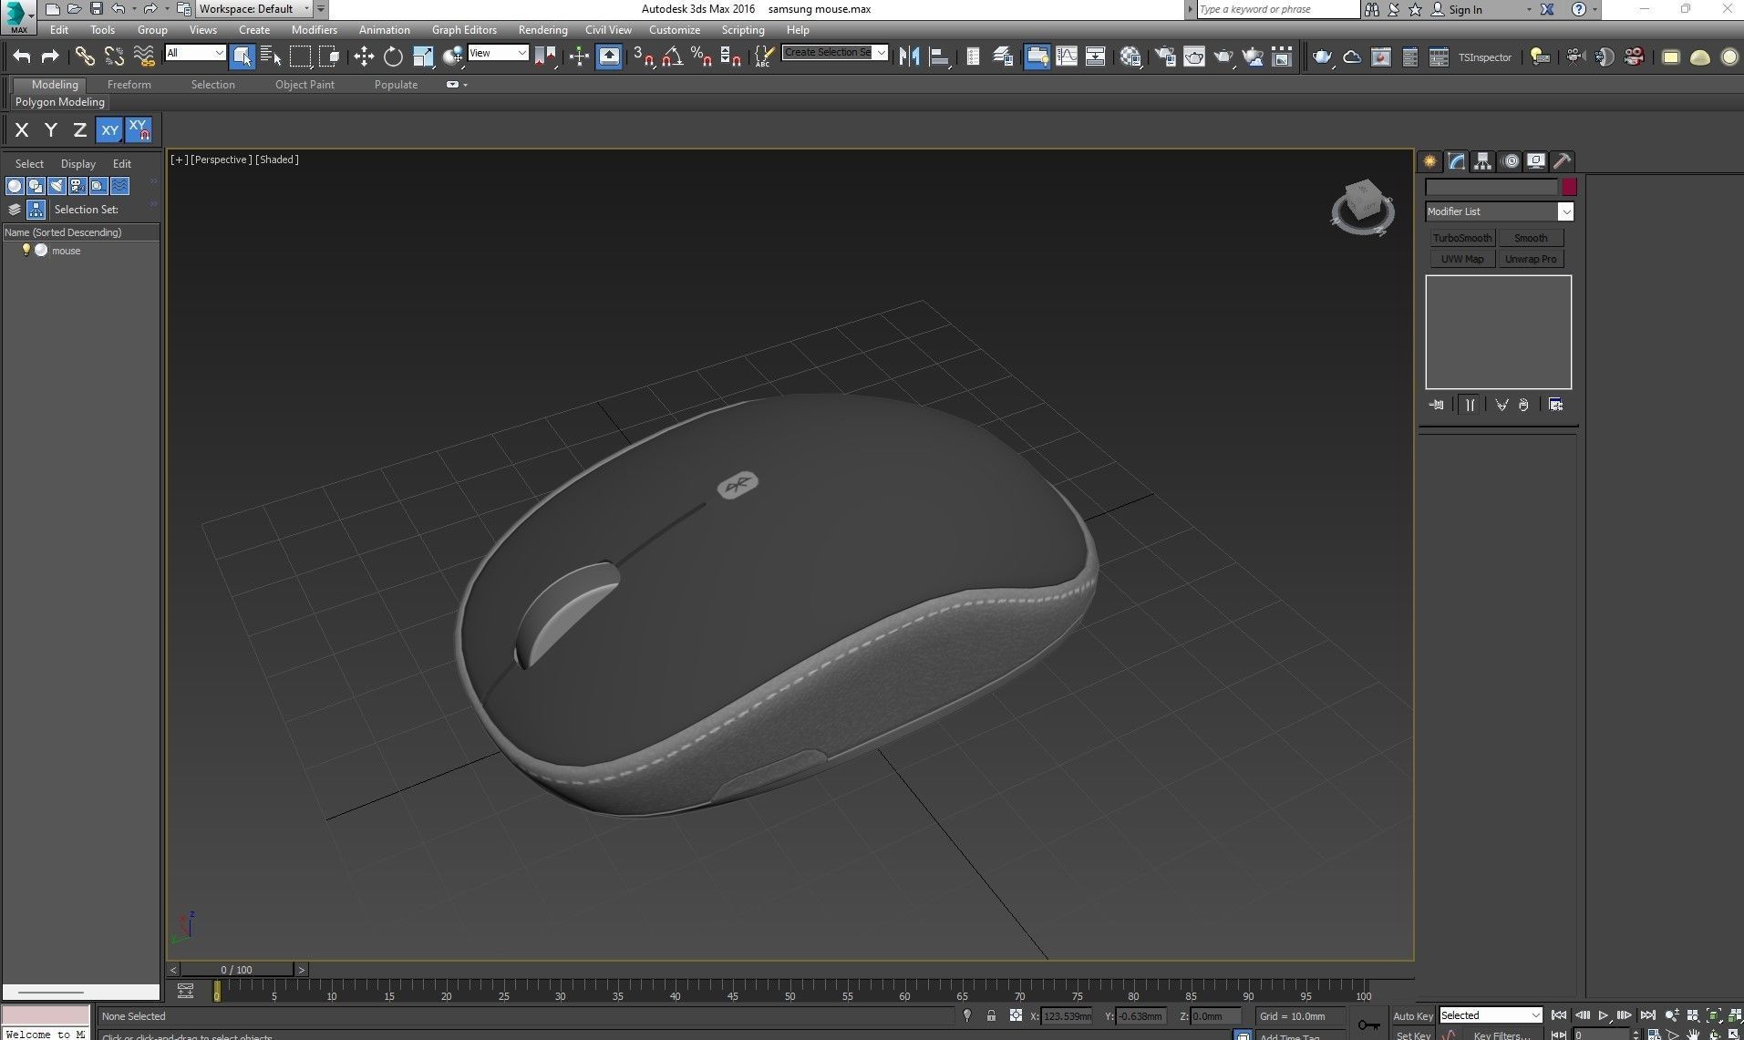Toggle the 3D Snaps button
1744x1040 pixels.
click(644, 57)
